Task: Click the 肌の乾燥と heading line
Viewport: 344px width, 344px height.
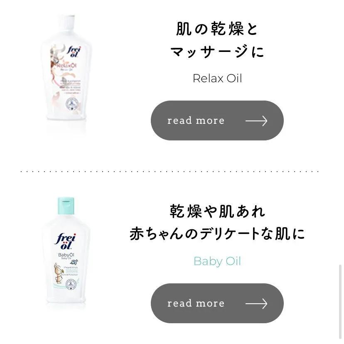Action: pyautogui.click(x=217, y=29)
